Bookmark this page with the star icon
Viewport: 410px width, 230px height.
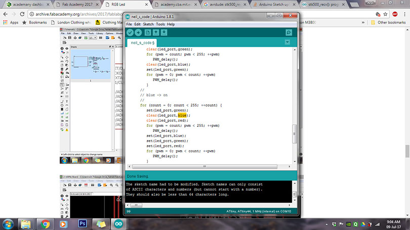click(x=385, y=14)
